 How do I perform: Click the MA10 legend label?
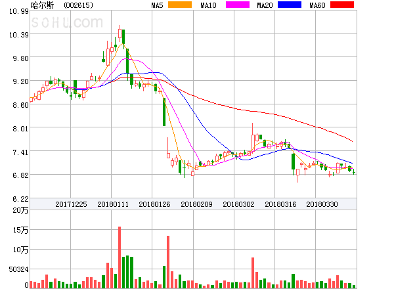click(x=208, y=5)
